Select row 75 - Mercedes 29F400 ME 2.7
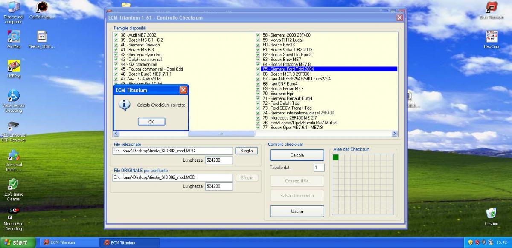Image resolution: width=512 pixels, height=248 pixels. [290, 118]
